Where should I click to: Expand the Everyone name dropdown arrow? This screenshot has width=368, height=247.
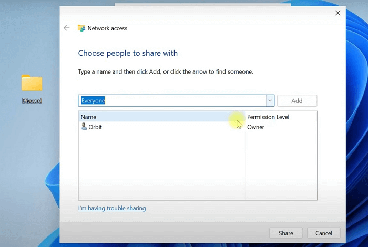pos(270,100)
